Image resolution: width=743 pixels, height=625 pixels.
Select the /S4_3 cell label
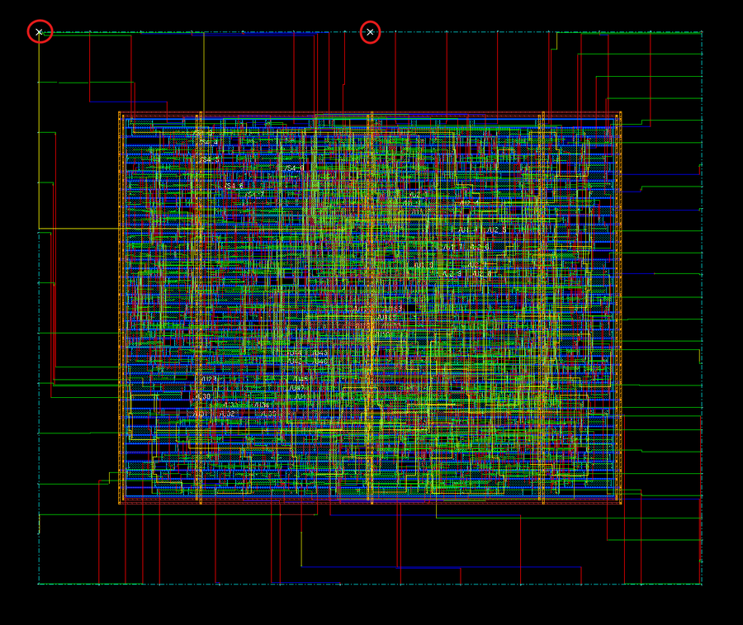(209, 159)
